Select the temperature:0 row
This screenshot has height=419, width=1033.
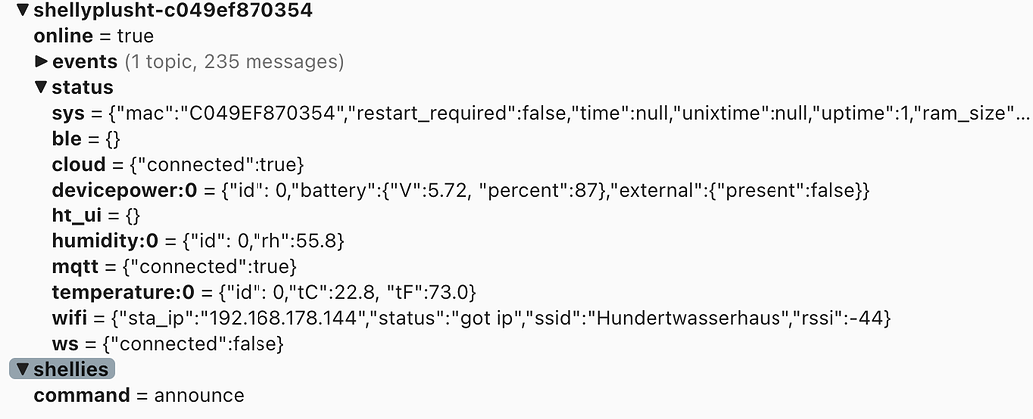click(263, 292)
